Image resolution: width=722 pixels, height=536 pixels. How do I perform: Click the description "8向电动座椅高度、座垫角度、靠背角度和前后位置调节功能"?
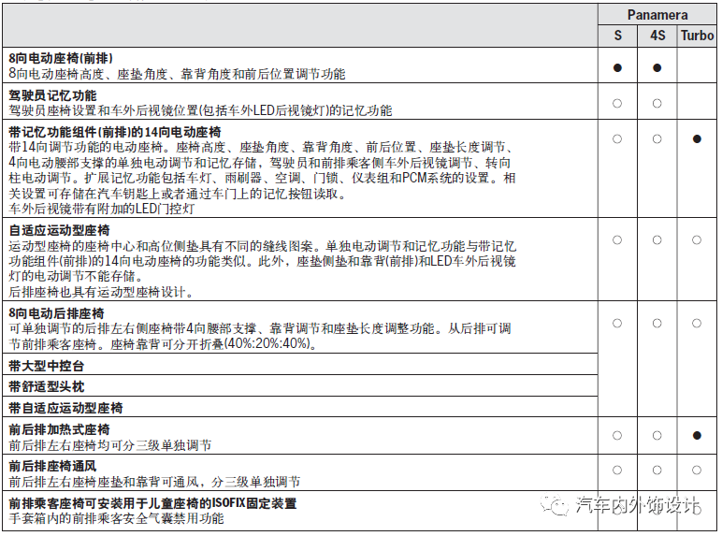coord(177,74)
